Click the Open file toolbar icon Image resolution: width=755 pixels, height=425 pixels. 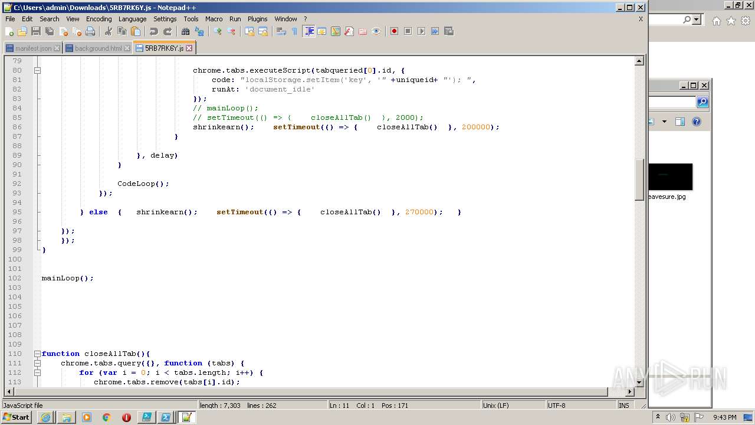(22, 31)
